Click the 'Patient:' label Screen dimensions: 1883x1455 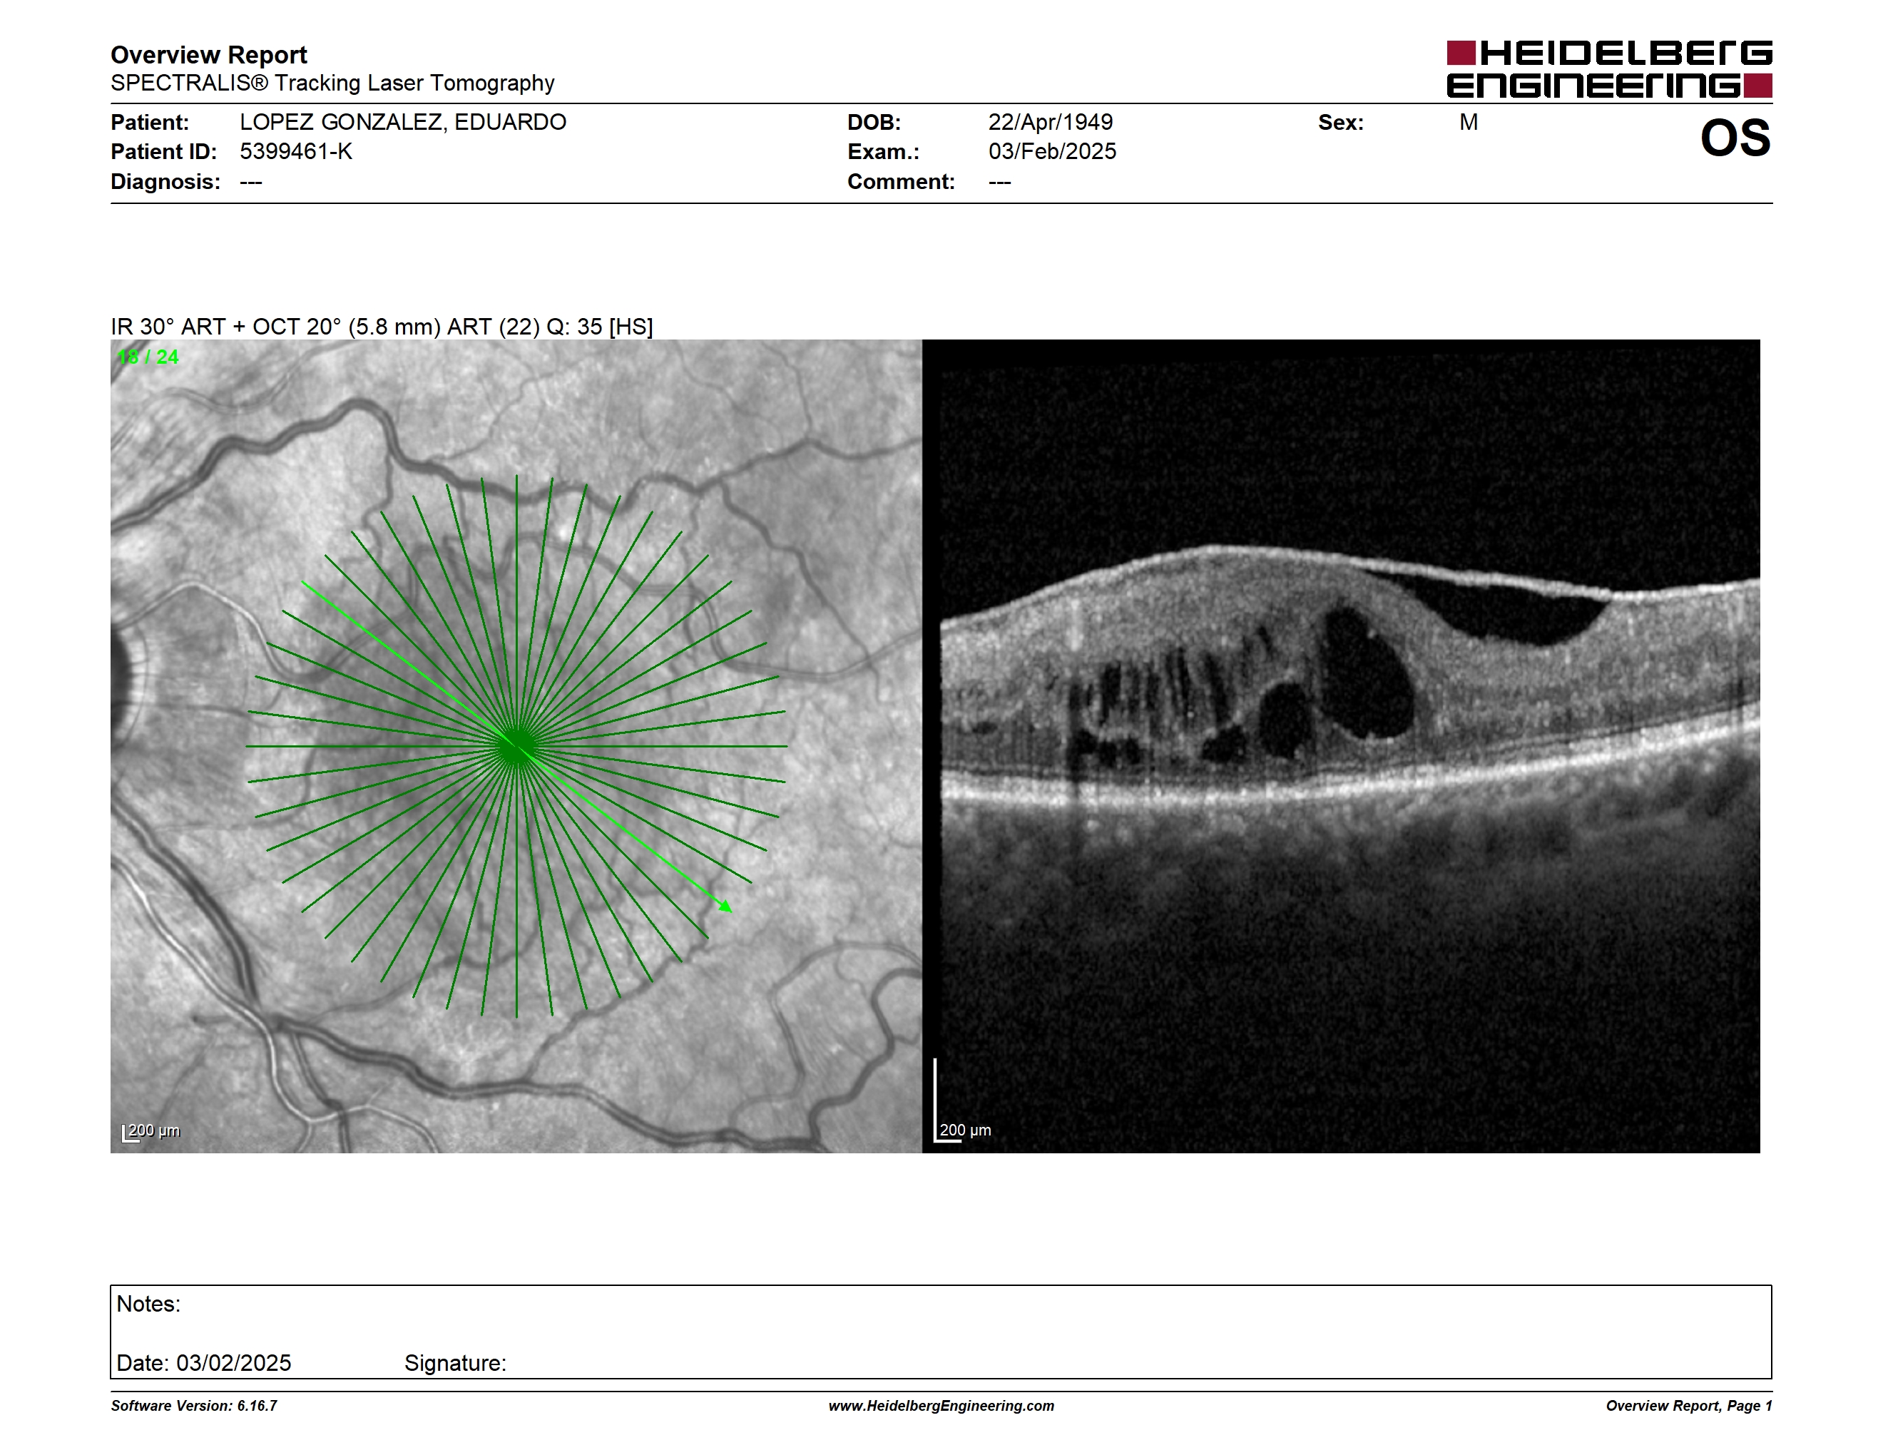tap(150, 123)
